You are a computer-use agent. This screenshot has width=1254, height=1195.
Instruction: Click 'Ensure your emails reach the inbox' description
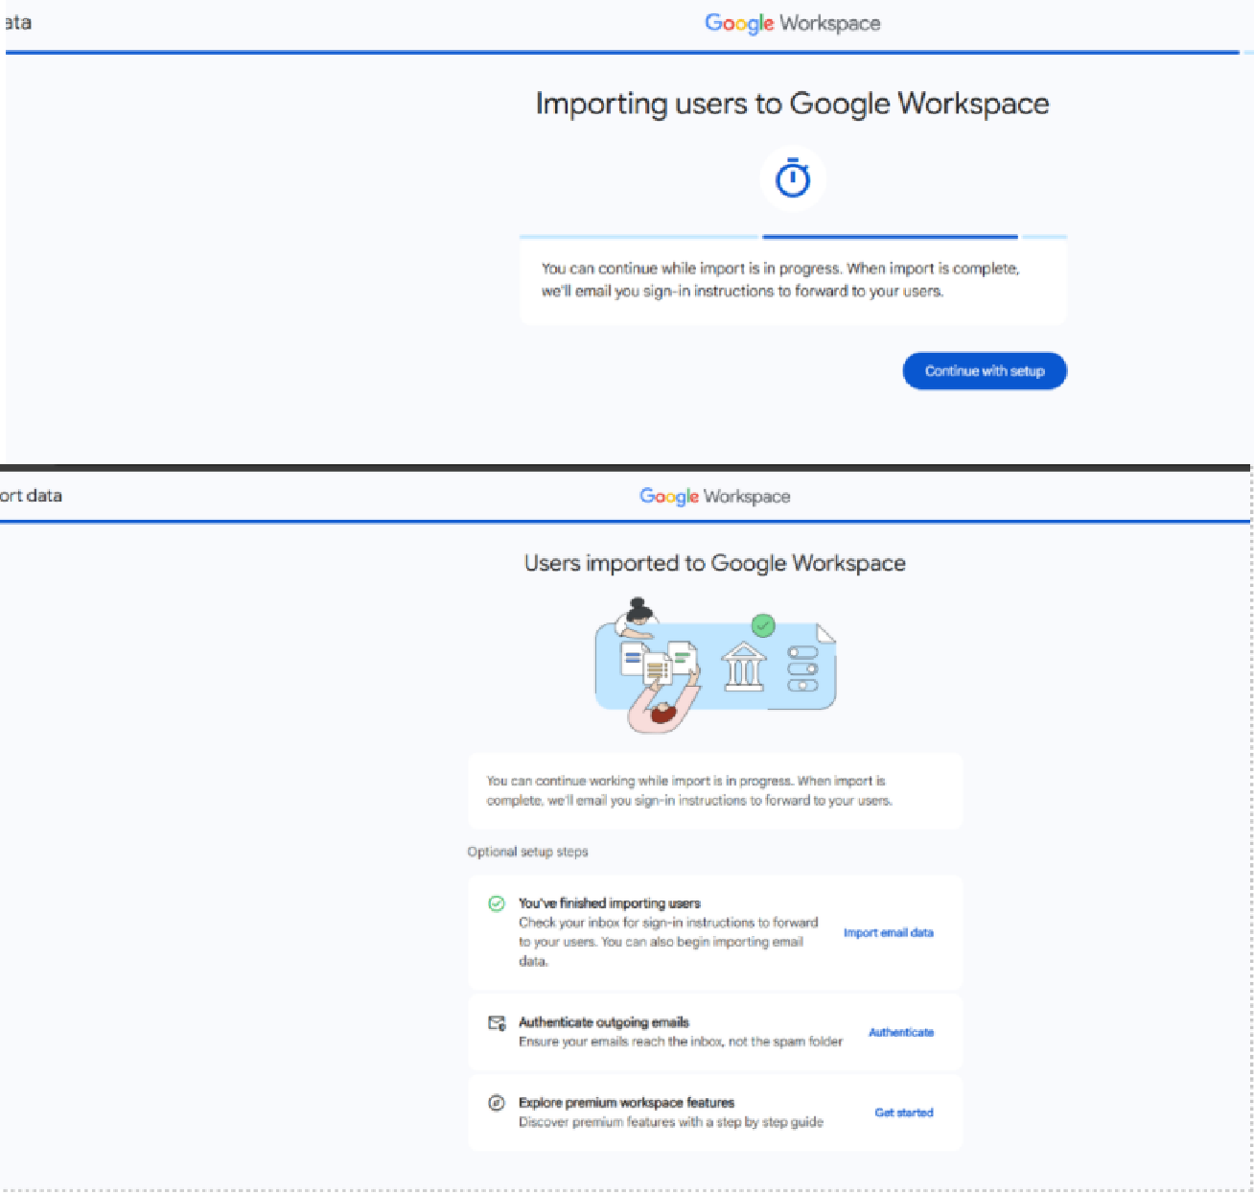(681, 1042)
